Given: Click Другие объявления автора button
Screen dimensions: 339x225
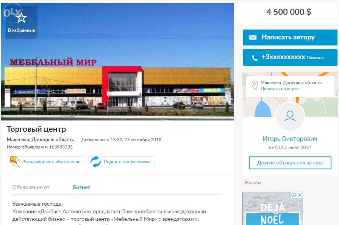Looking at the screenshot, I should (290, 163).
